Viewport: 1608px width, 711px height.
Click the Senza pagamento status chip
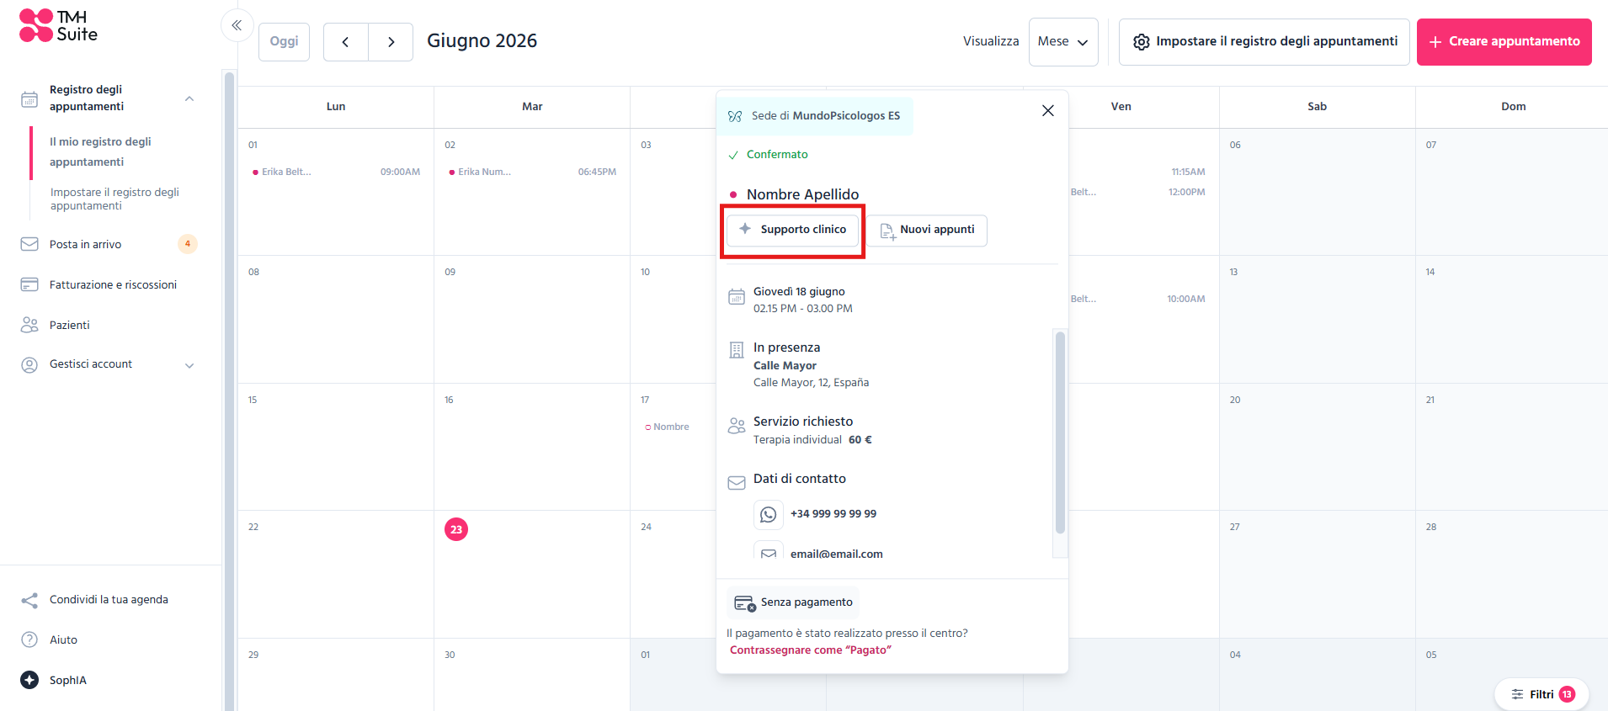coord(793,603)
